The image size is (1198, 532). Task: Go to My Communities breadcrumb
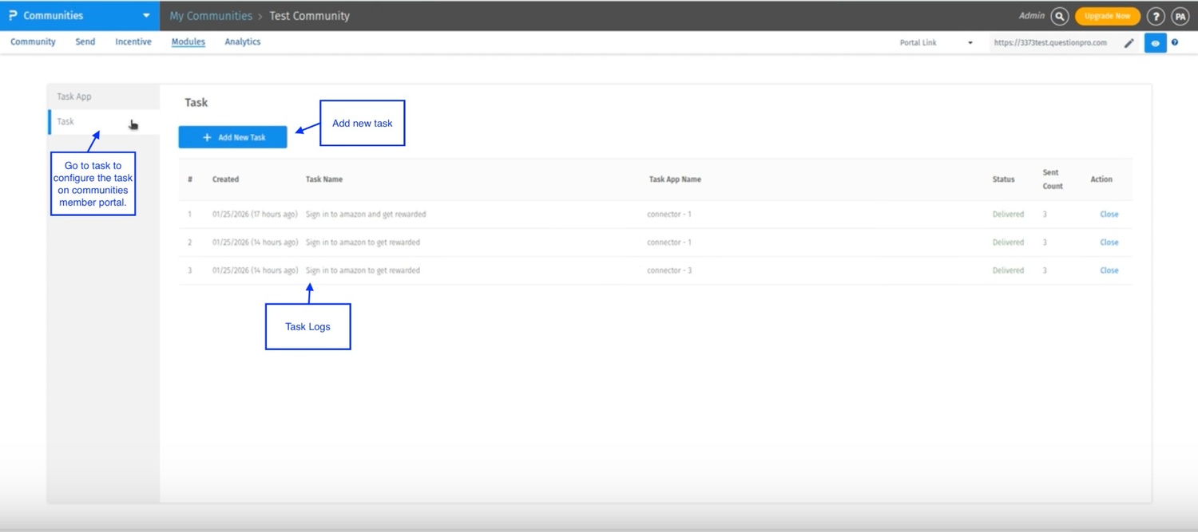[x=210, y=16]
